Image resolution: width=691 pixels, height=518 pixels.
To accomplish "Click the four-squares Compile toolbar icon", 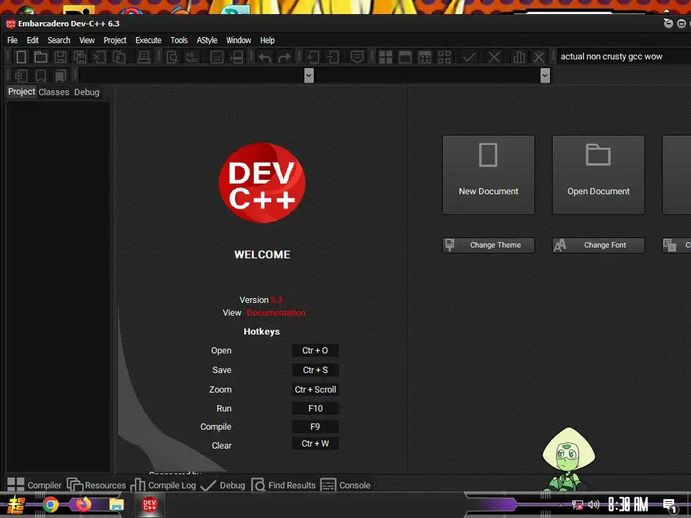I will point(385,57).
